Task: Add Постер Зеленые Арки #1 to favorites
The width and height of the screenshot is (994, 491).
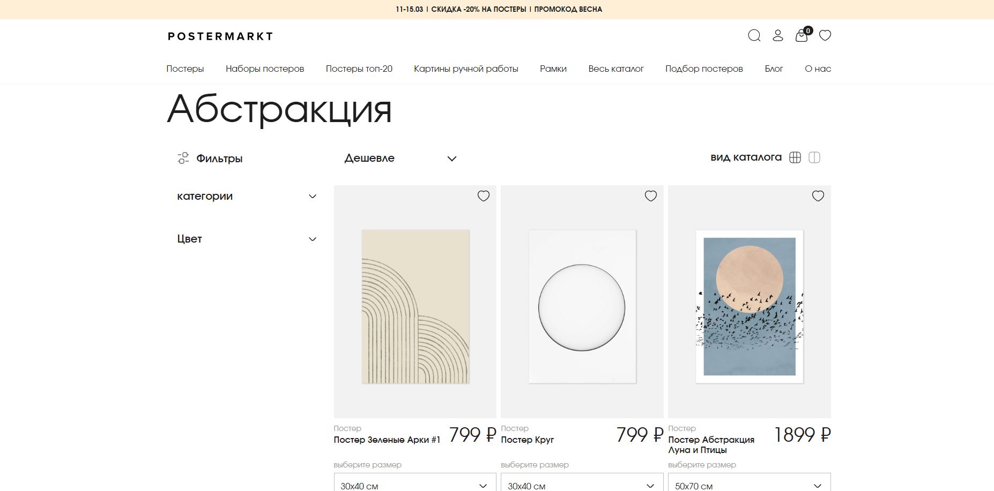Action: point(483,196)
